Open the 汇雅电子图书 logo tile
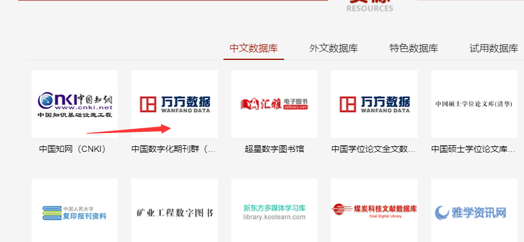 (x=274, y=104)
